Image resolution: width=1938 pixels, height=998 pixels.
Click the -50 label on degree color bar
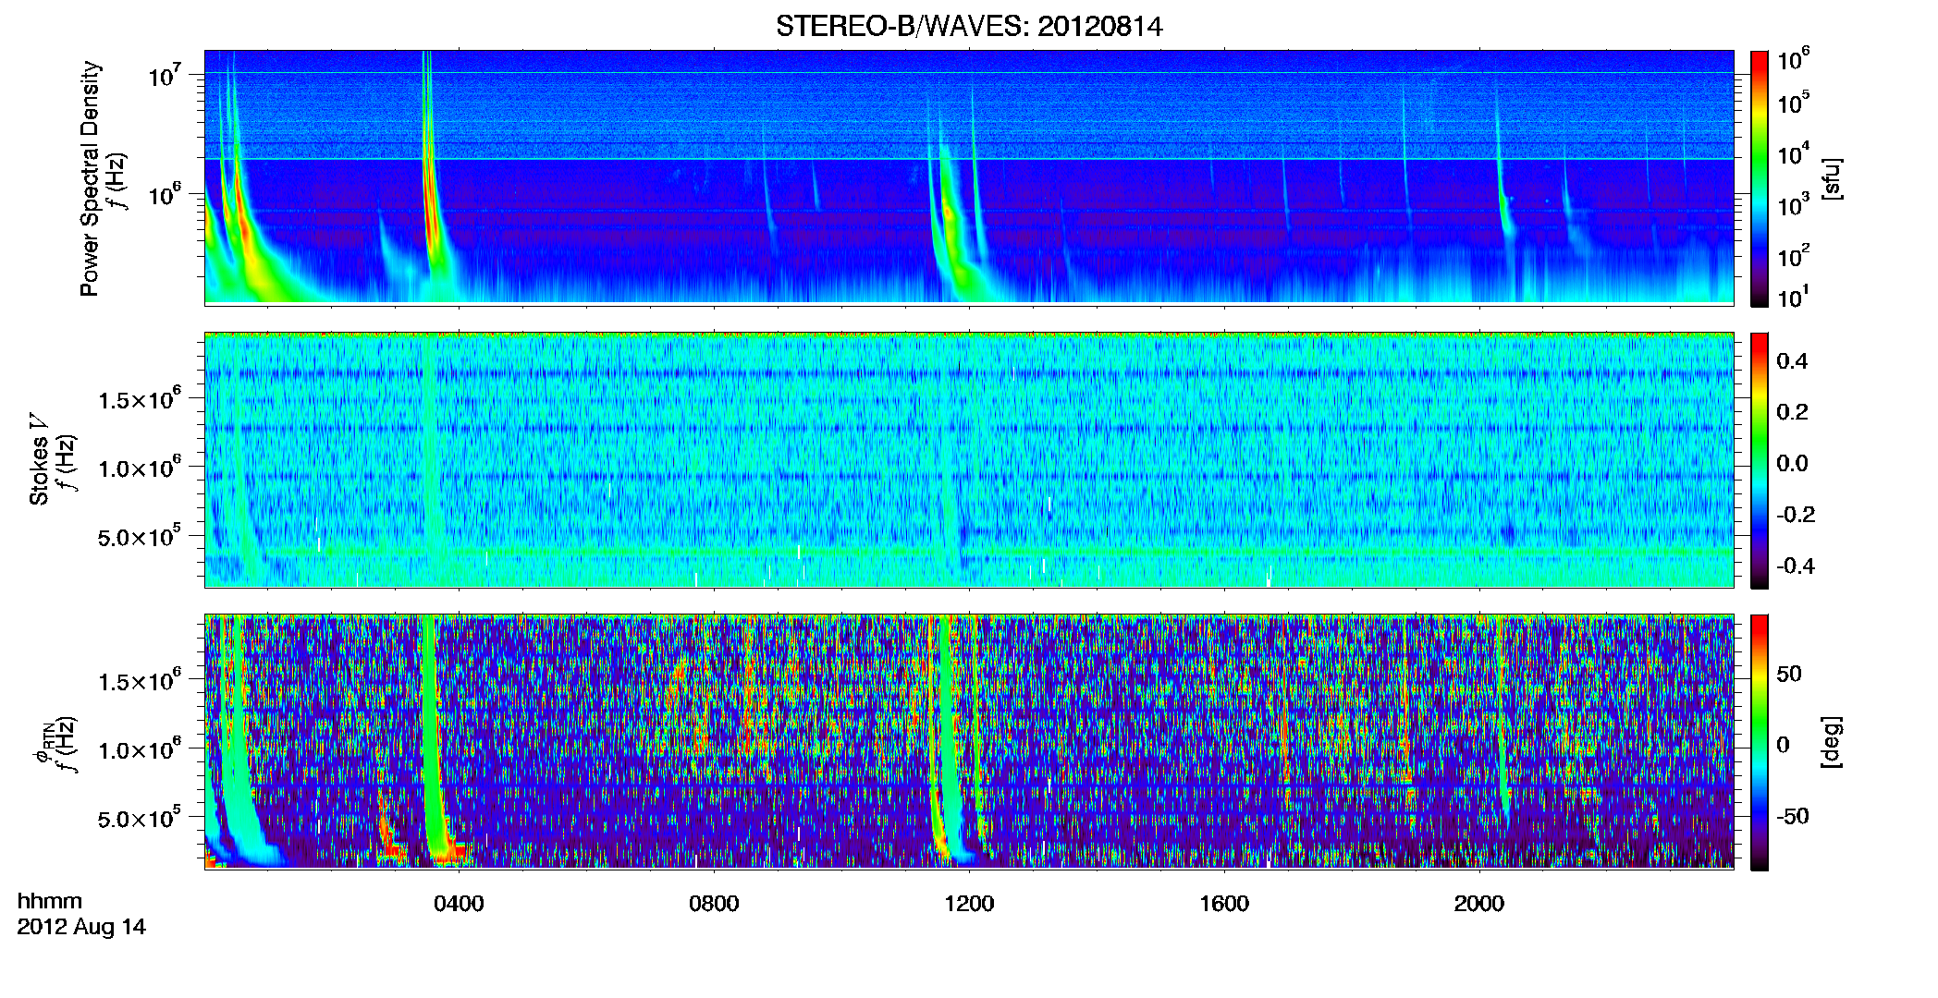[1792, 816]
